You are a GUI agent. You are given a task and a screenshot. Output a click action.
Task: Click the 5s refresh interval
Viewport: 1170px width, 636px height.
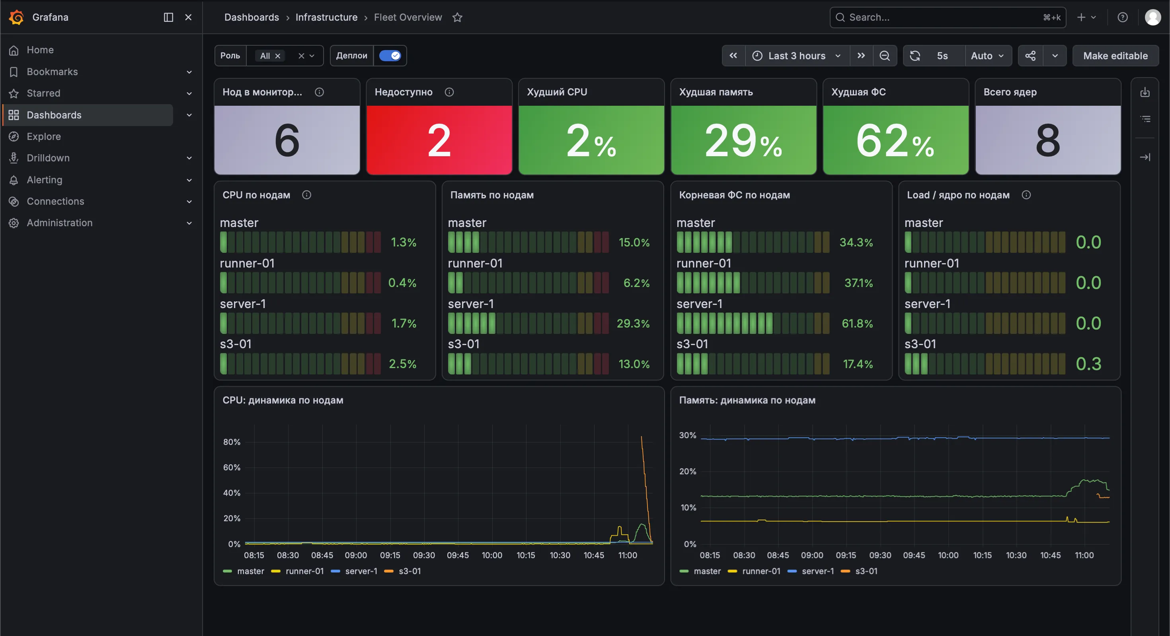(x=942, y=56)
